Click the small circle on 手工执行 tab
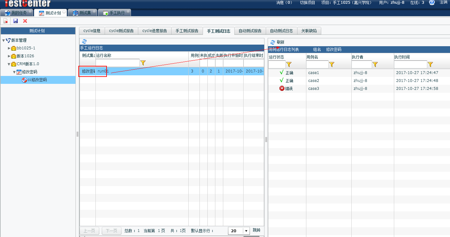This screenshot has width=450, height=237. (128, 12)
